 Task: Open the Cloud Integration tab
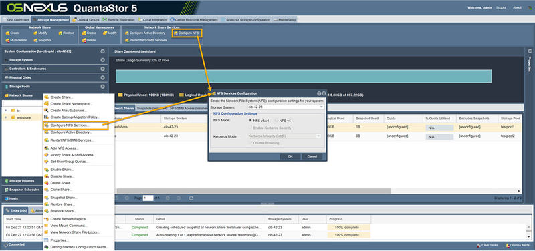point(152,20)
